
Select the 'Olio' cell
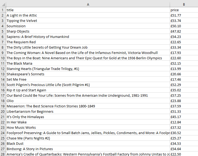[x=88, y=101]
